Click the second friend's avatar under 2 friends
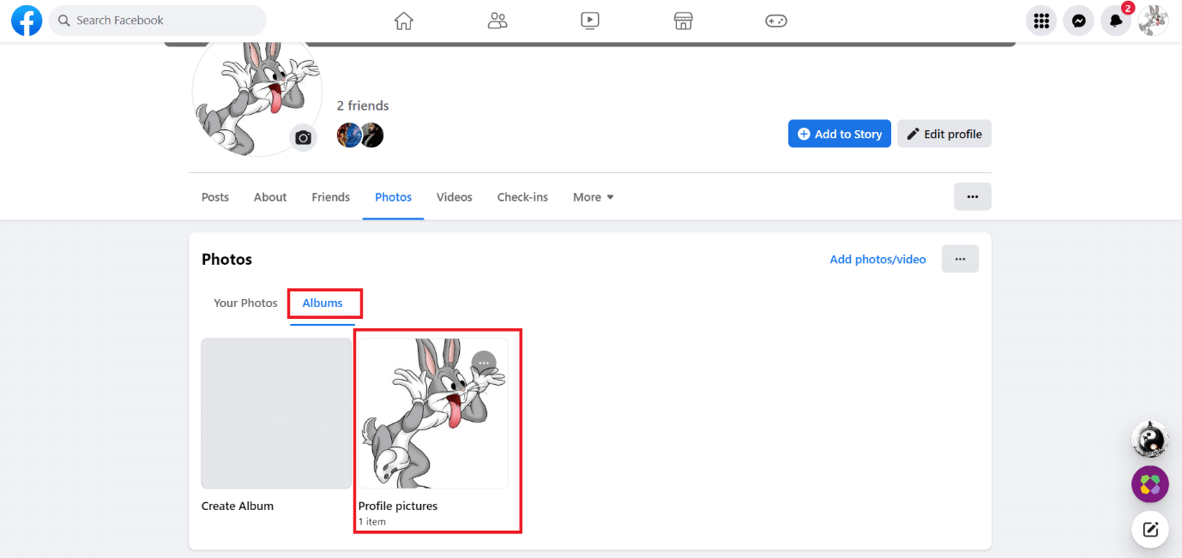The image size is (1182, 558). [371, 135]
